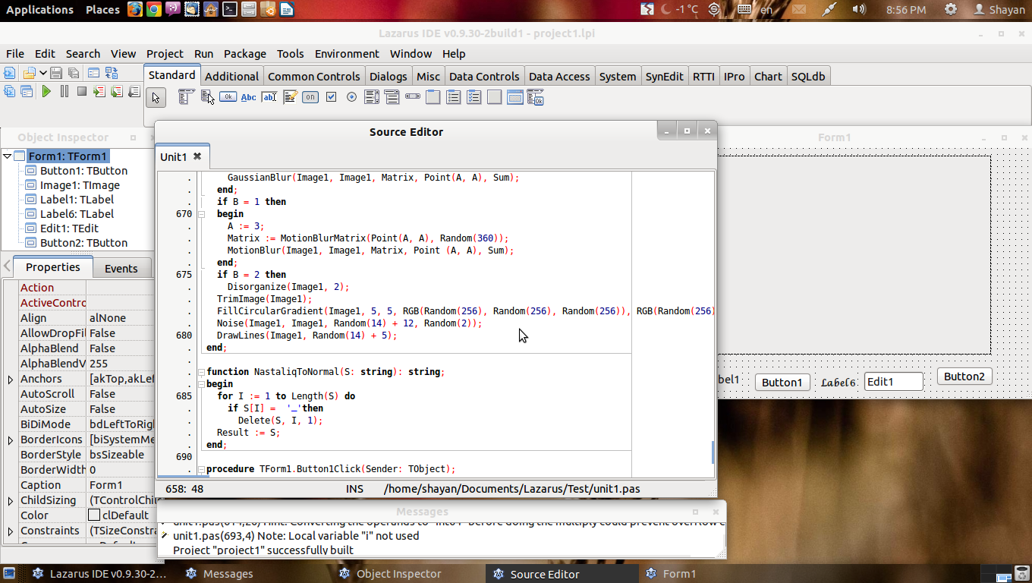1032x583 pixels.
Task: Fold the NastaliqToNormal function code block
Action: (201, 372)
